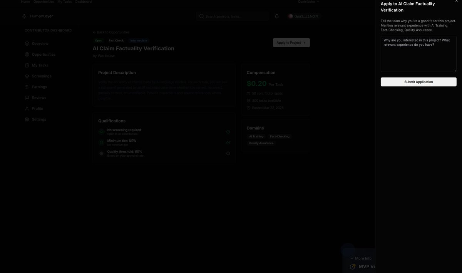The width and height of the screenshot is (462, 273).
Task: Click the search magnifier icon
Action: click(x=201, y=16)
